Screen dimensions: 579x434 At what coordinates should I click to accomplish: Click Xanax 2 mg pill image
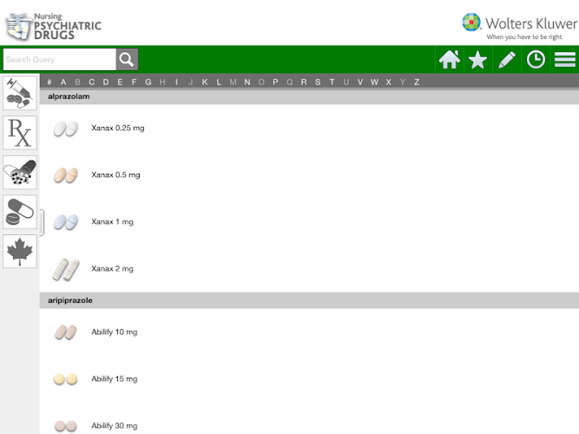point(66,269)
